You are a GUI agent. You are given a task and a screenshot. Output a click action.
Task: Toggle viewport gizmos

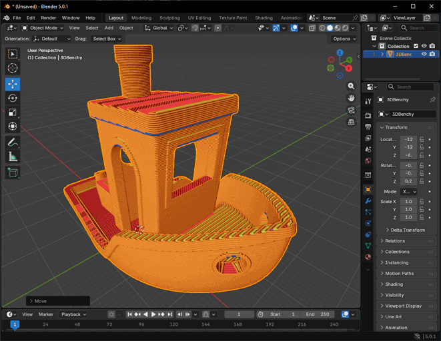276,28
